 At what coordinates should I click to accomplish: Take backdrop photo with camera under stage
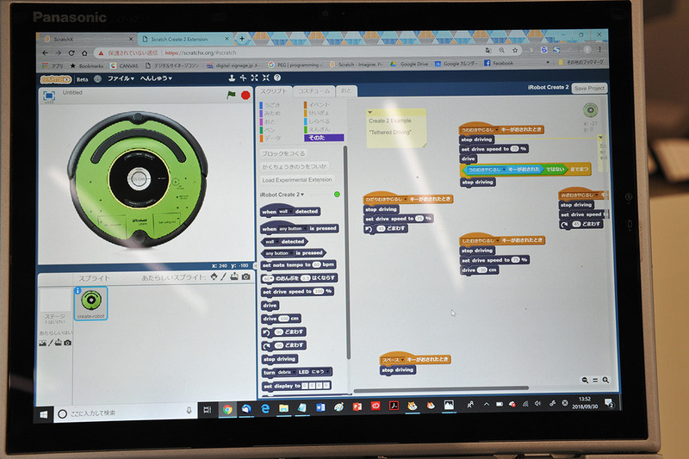coord(67,343)
